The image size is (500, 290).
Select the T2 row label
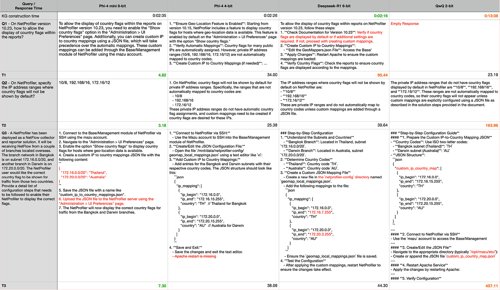[x=4, y=125]
